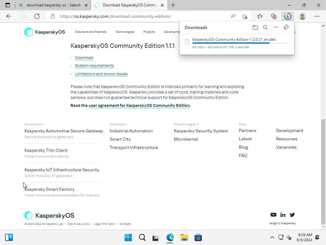Toggle the Downloads toolbar button
Image resolution: width=326 pixels, height=245 pixels.
point(288,16)
